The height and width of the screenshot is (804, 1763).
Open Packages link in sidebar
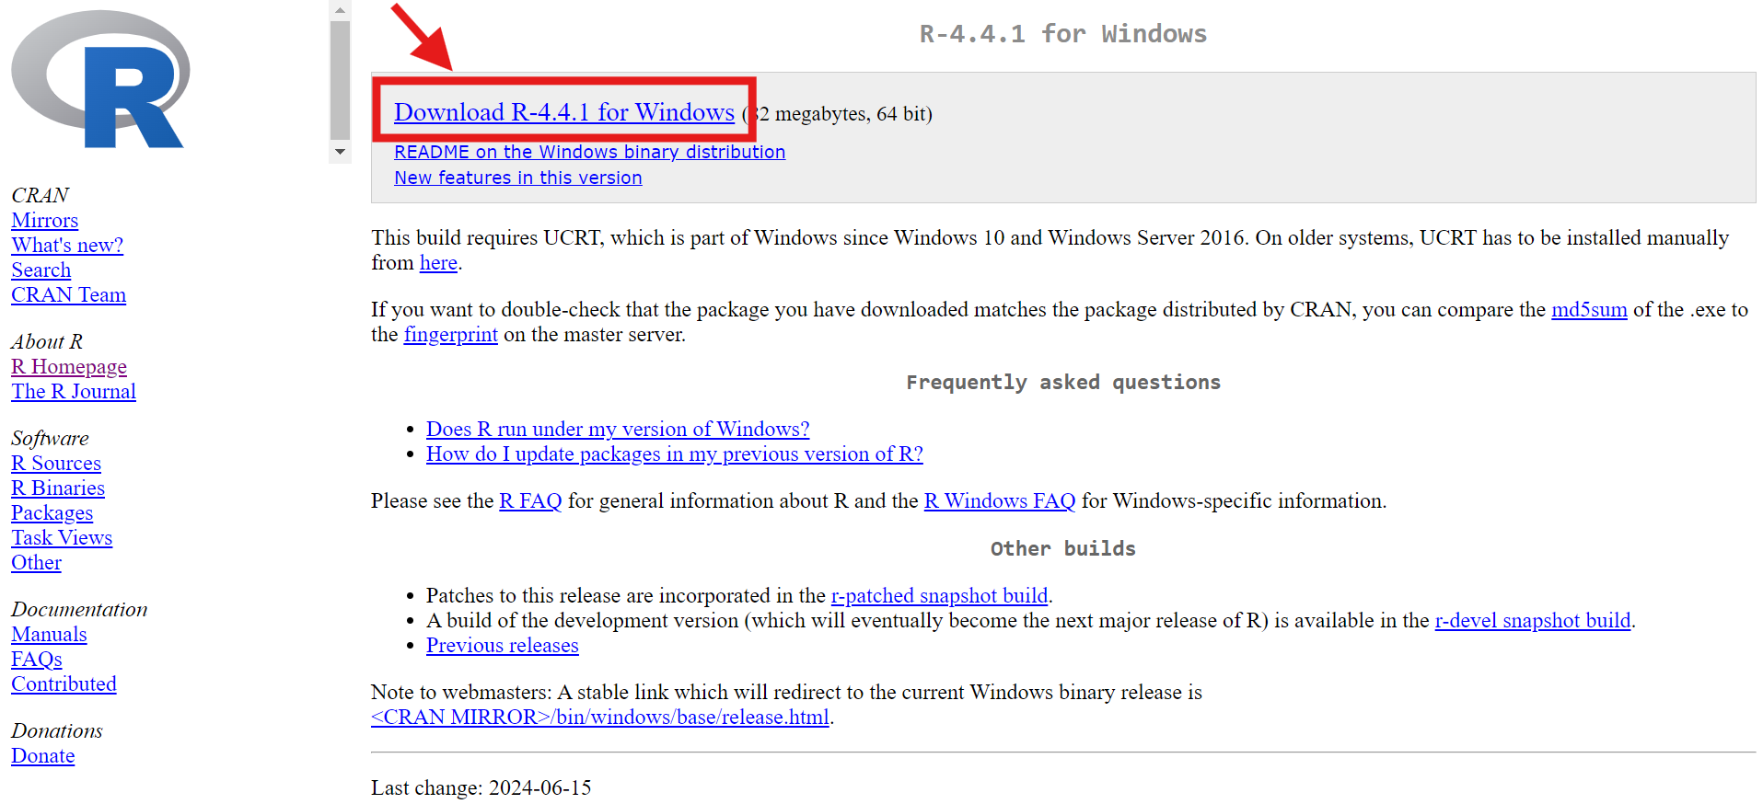[52, 513]
